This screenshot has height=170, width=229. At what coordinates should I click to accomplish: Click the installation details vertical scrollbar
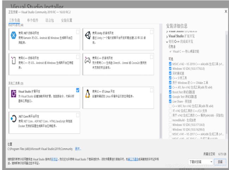(x=227, y=85)
